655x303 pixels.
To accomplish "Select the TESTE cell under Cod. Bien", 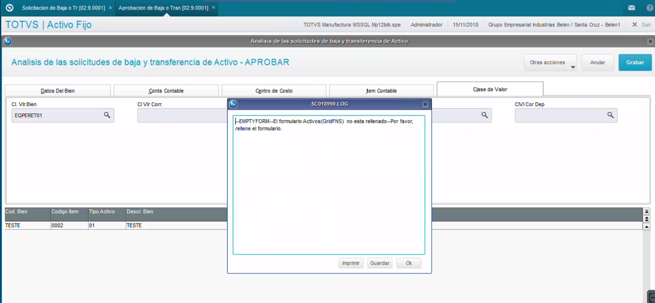I will 28,225.
